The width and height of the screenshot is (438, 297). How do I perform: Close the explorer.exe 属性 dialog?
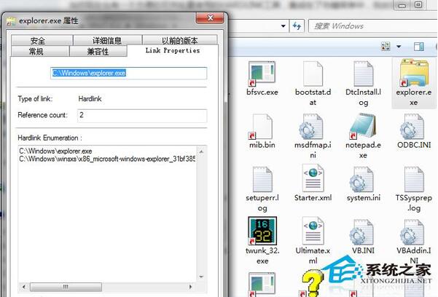click(x=210, y=18)
